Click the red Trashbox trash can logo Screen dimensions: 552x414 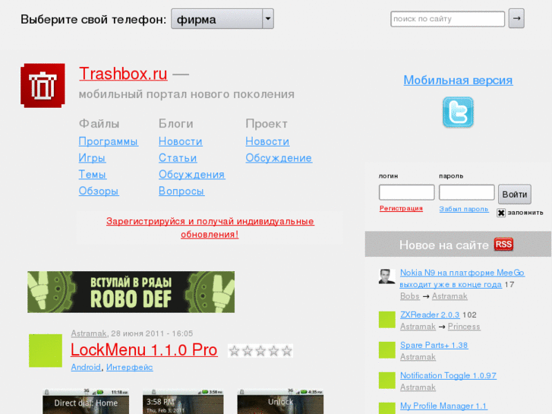(43, 86)
